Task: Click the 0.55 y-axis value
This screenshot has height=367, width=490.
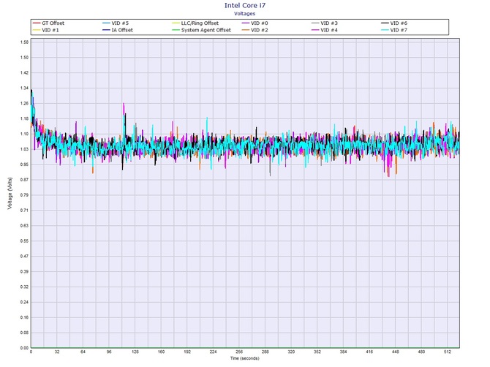Action: pos(24,241)
